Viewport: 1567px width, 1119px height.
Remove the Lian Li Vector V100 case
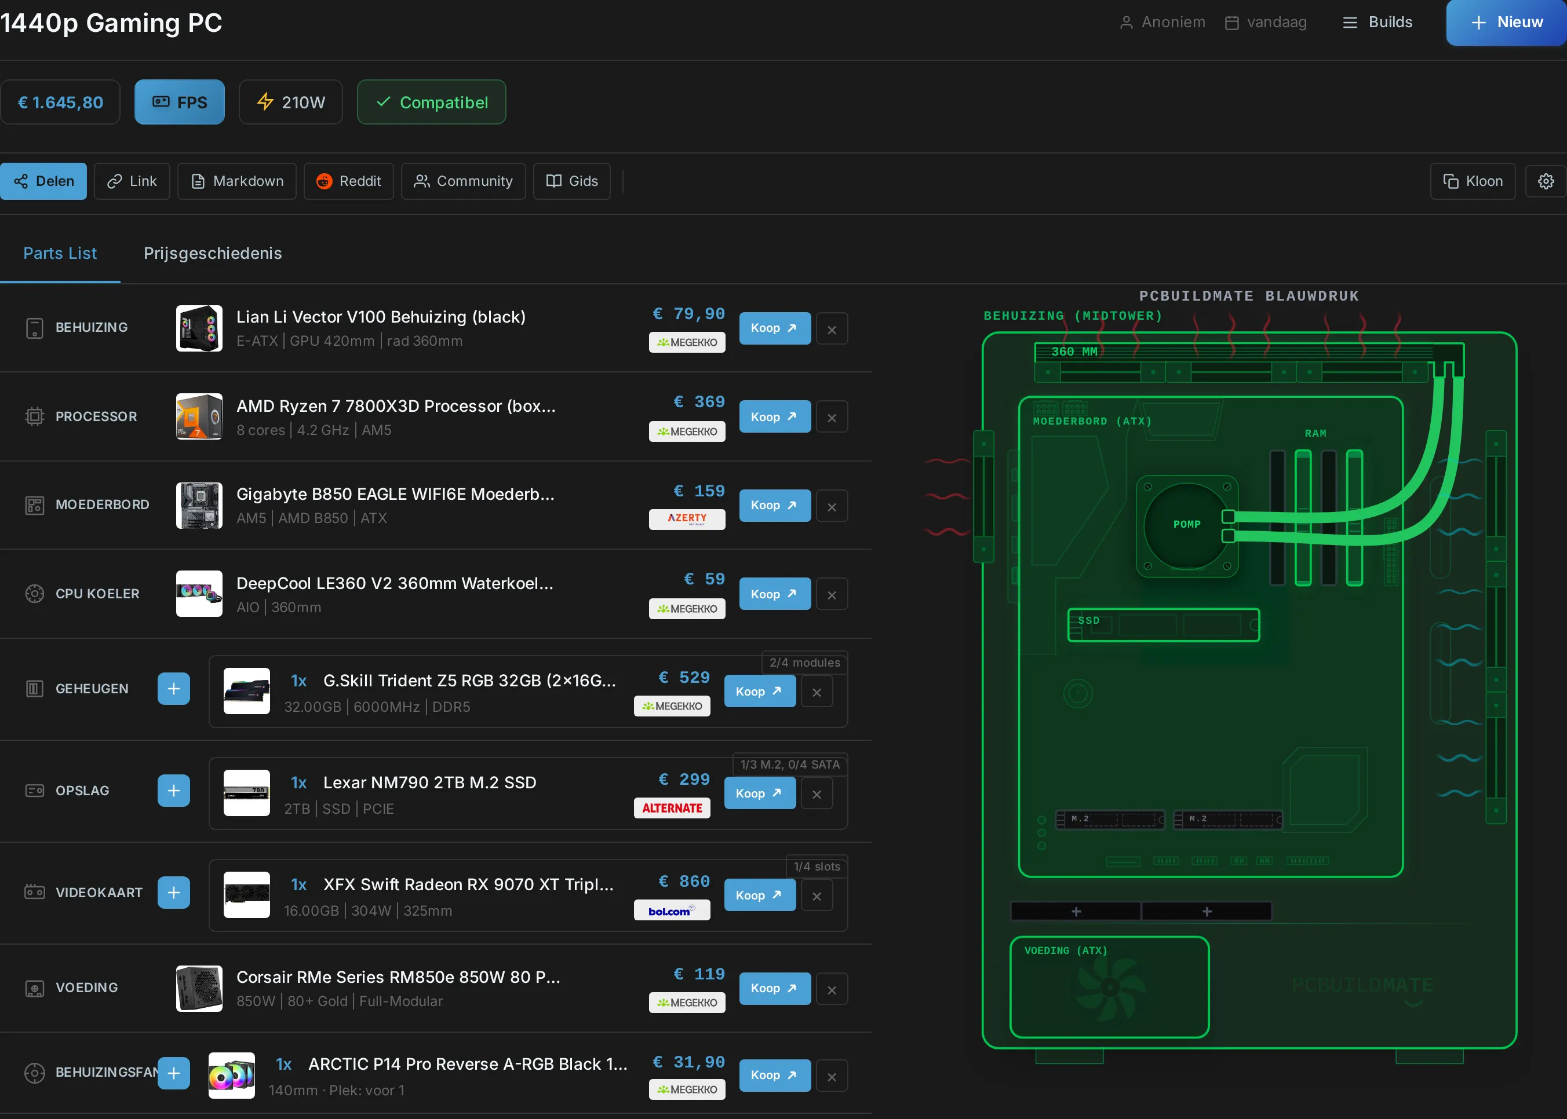832,330
